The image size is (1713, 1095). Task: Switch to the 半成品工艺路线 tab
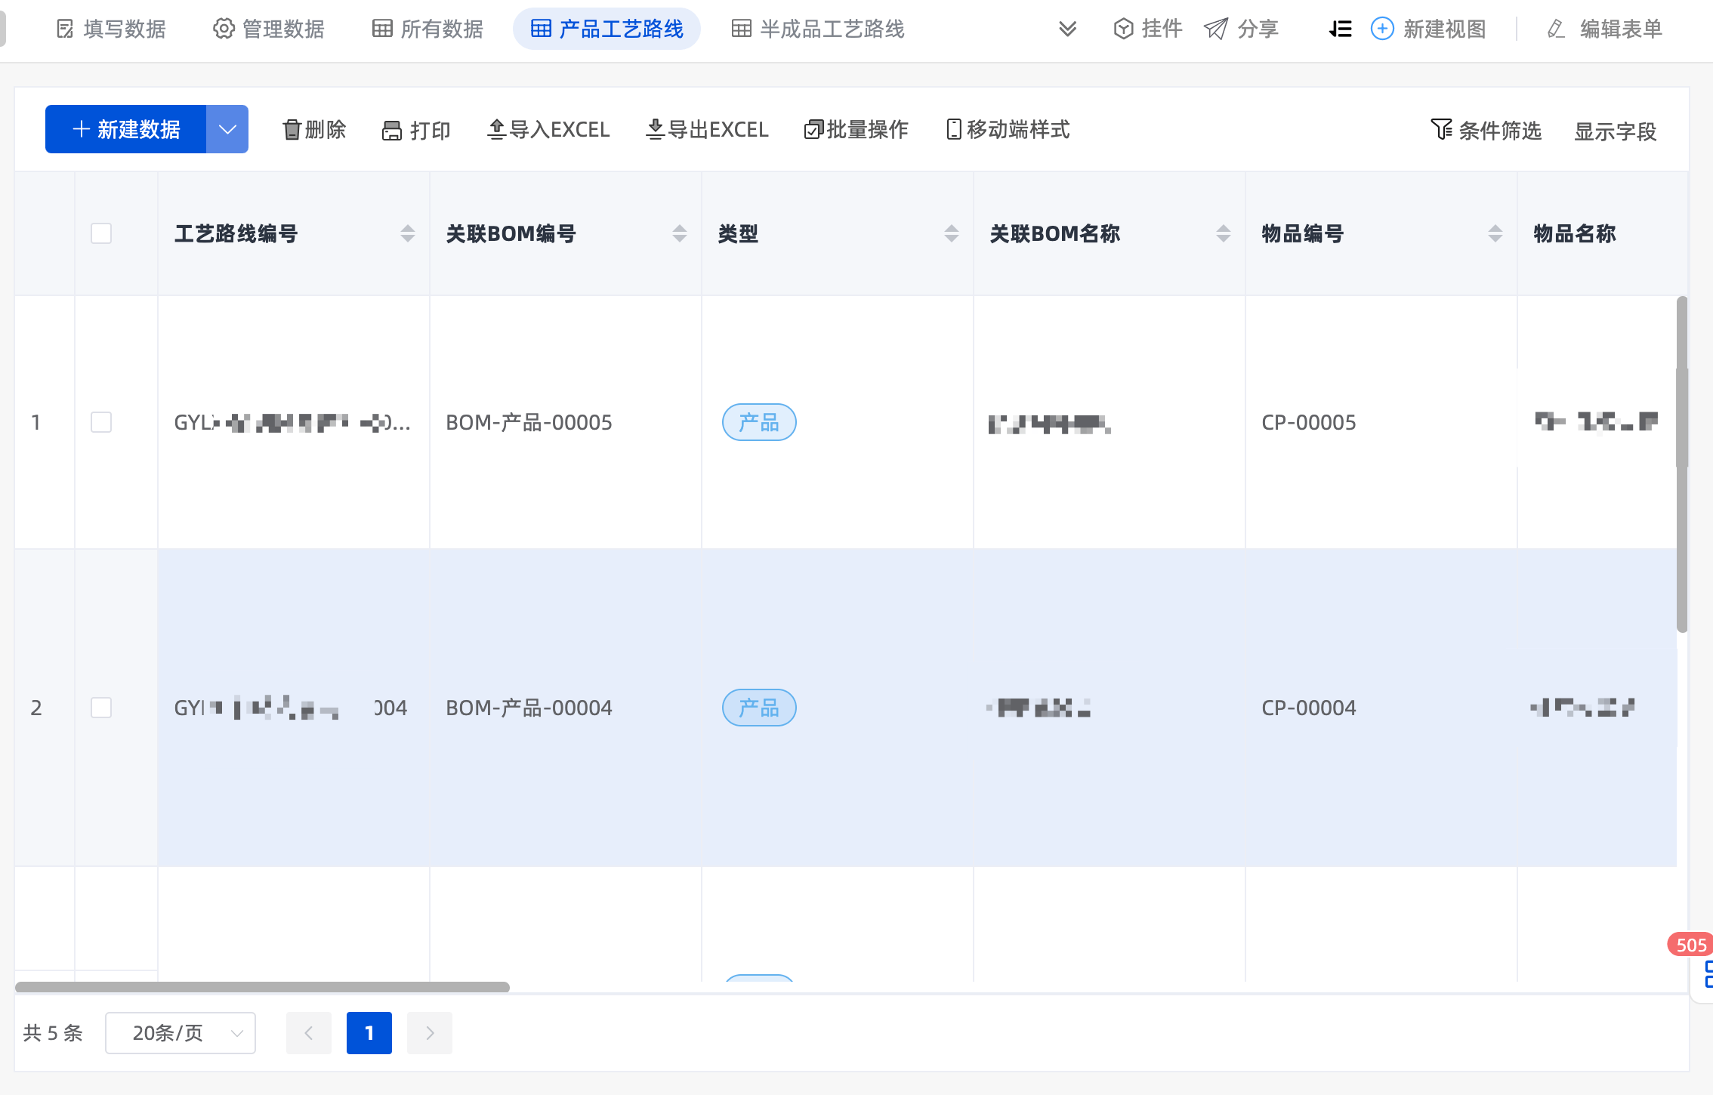(817, 29)
